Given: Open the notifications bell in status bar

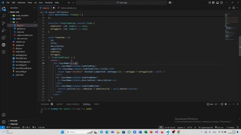Looking at the screenshot, I should tap(238, 127).
